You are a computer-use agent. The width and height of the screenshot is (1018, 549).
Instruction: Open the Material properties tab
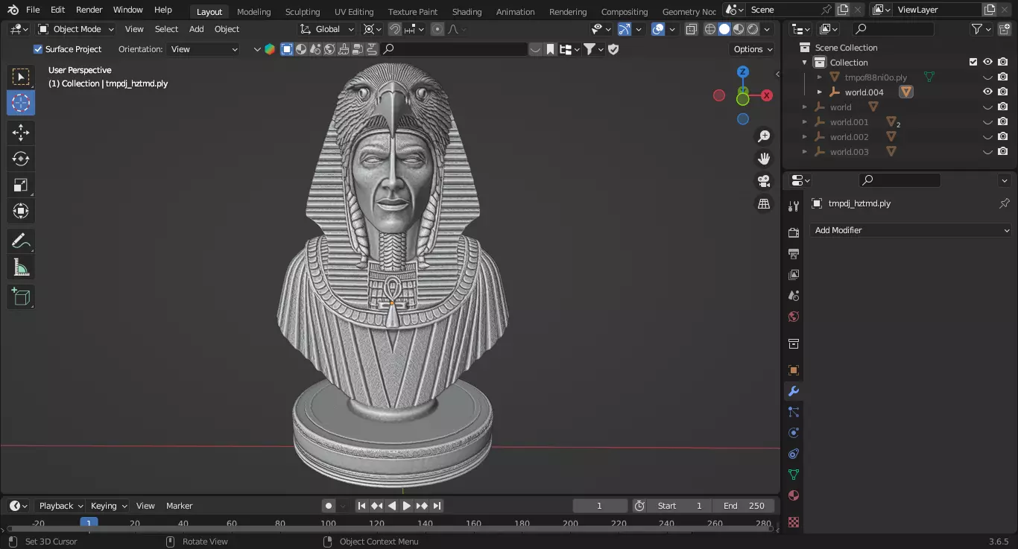pyautogui.click(x=794, y=495)
